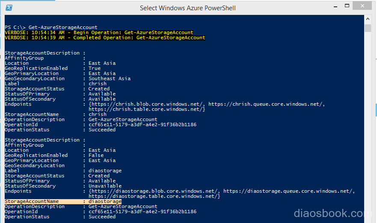
Task: Click the diaostorage queue endpoint URL
Action: (x=288, y=191)
